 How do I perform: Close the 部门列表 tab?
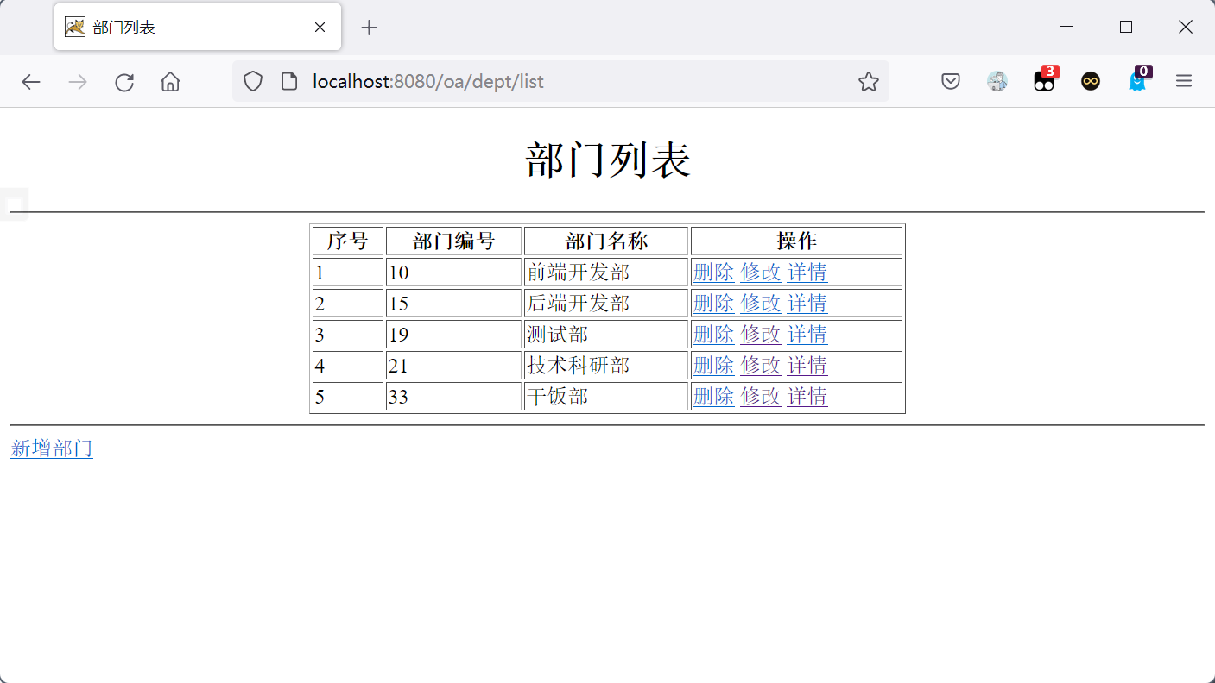click(320, 28)
